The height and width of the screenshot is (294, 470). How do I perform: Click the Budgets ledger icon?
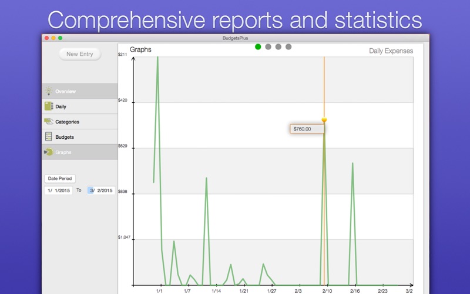(x=49, y=137)
